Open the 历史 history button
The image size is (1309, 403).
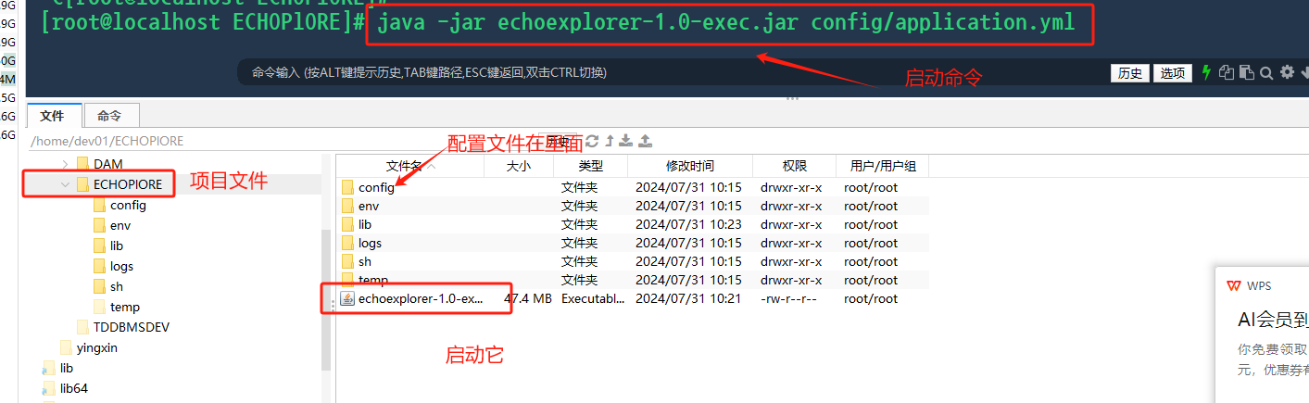(x=1130, y=73)
